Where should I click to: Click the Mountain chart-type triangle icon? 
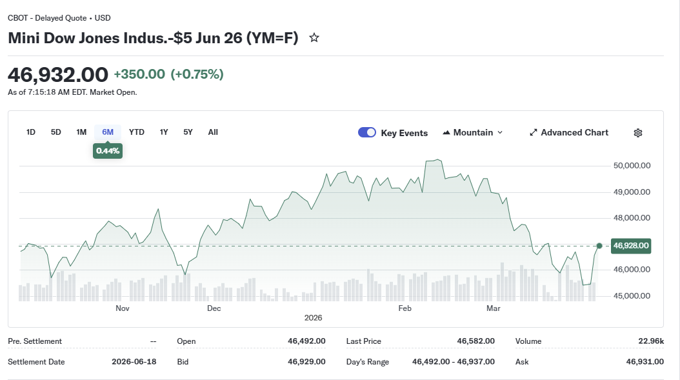point(446,132)
